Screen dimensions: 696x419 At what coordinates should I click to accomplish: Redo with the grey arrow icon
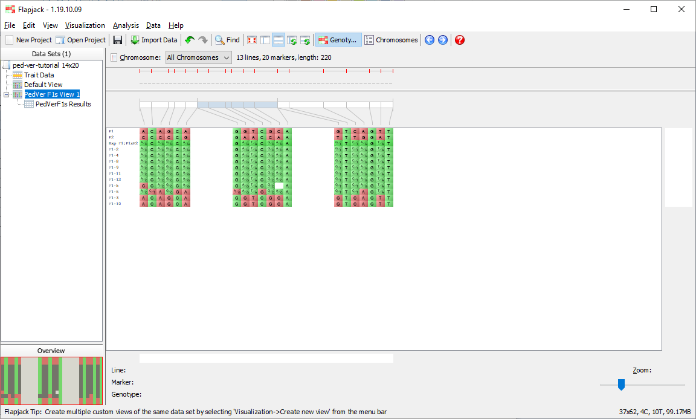[x=203, y=40]
